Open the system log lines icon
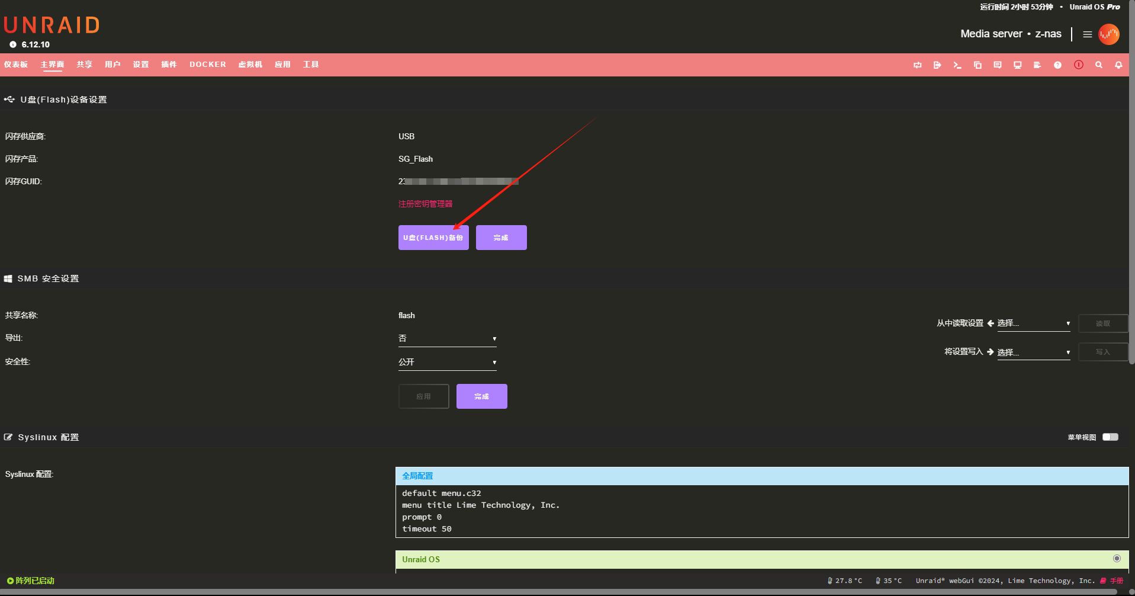The image size is (1135, 596). [x=1037, y=65]
